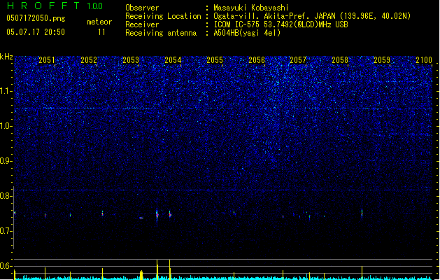This screenshot has height=280, width=440.
Task: Click the tall meteor echo after 2058
Action: coord(362,213)
